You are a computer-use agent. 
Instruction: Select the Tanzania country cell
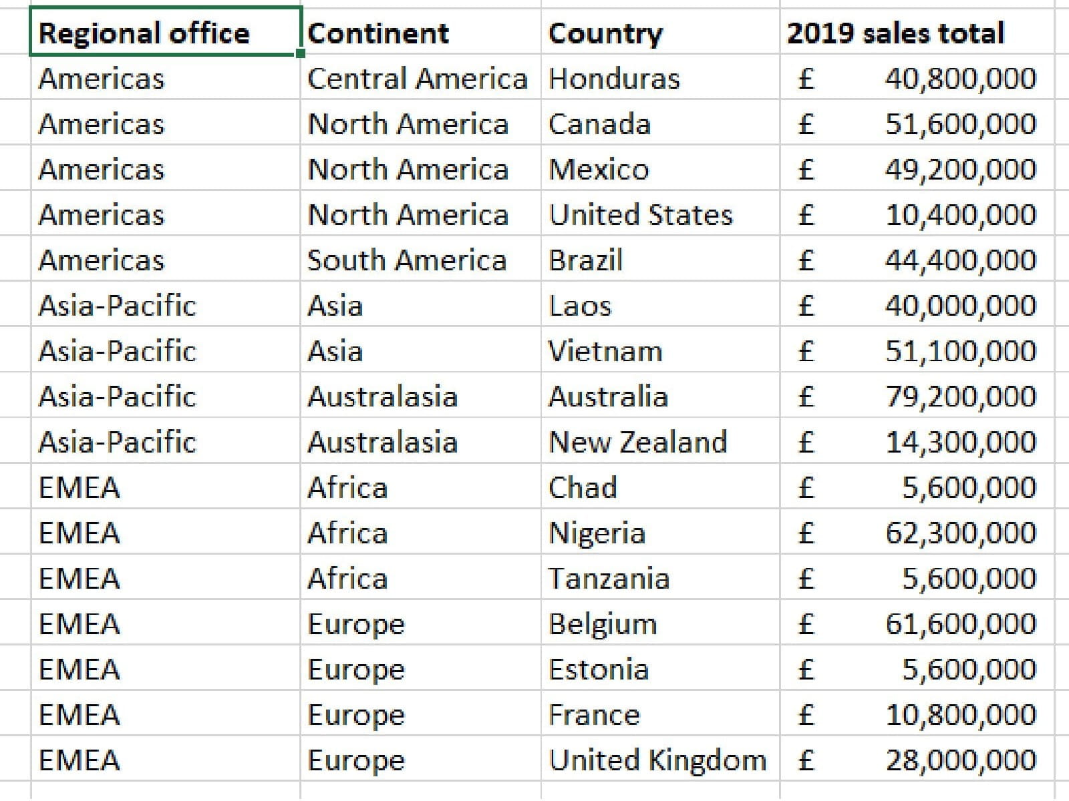tap(609, 578)
